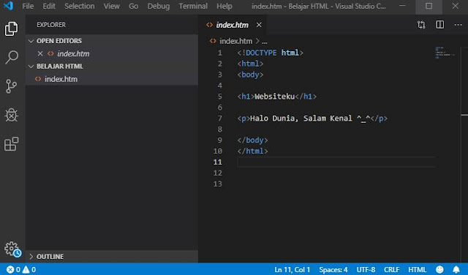Click line number 13 in the gutter
This screenshot has width=468, height=275.
tap(218, 184)
